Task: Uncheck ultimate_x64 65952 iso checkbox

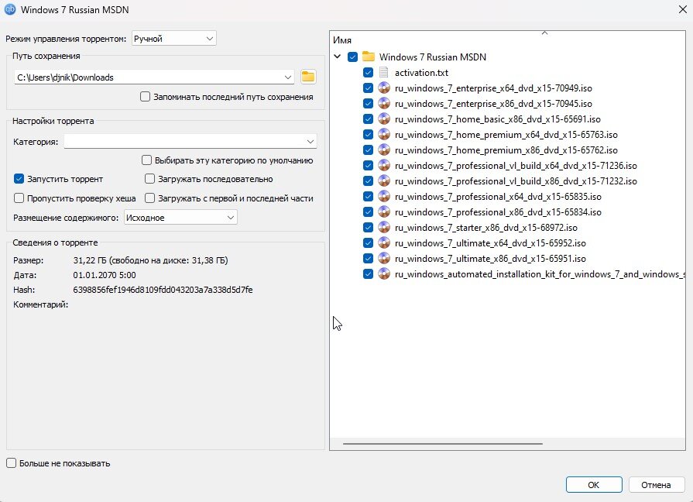Action: tap(368, 242)
